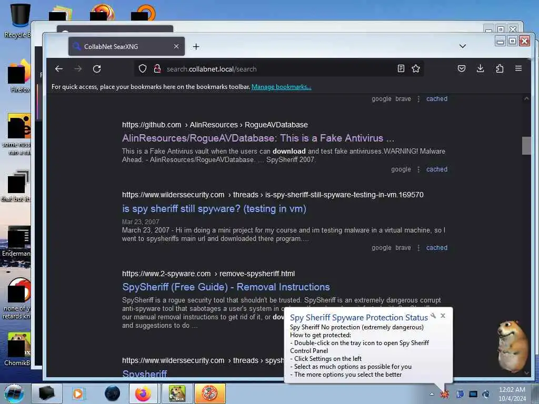Click the page vertical scrollbar thumb
This screenshot has height=404, width=539.
[526, 146]
